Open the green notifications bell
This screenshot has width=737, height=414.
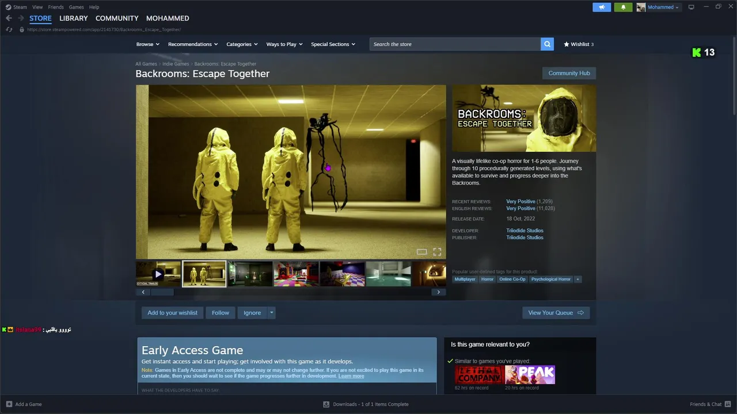pos(623,7)
